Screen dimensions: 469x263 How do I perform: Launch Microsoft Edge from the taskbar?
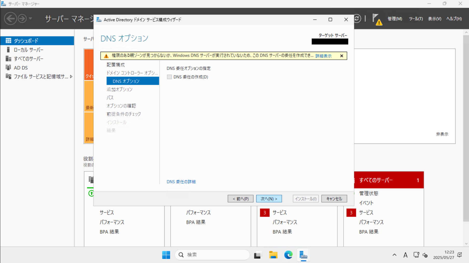pyautogui.click(x=288, y=255)
